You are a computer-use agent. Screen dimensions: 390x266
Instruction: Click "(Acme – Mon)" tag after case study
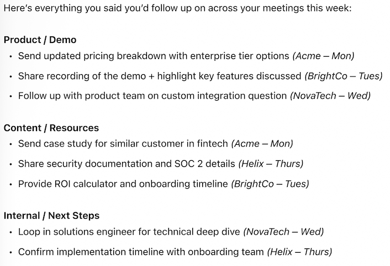[262, 144]
